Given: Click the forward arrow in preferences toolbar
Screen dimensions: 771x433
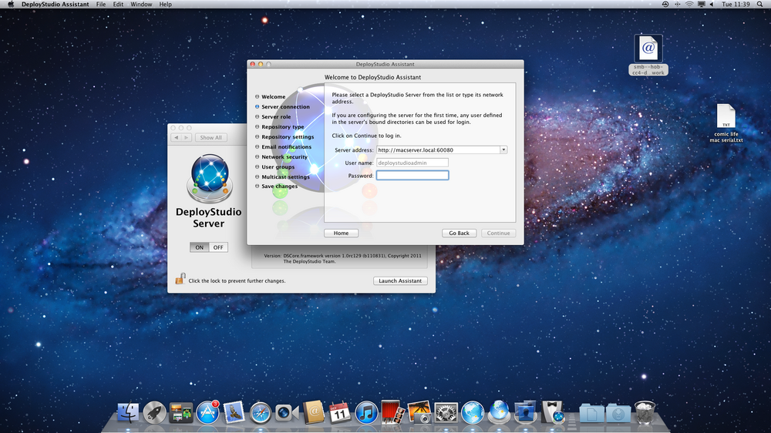Looking at the screenshot, I should click(186, 138).
